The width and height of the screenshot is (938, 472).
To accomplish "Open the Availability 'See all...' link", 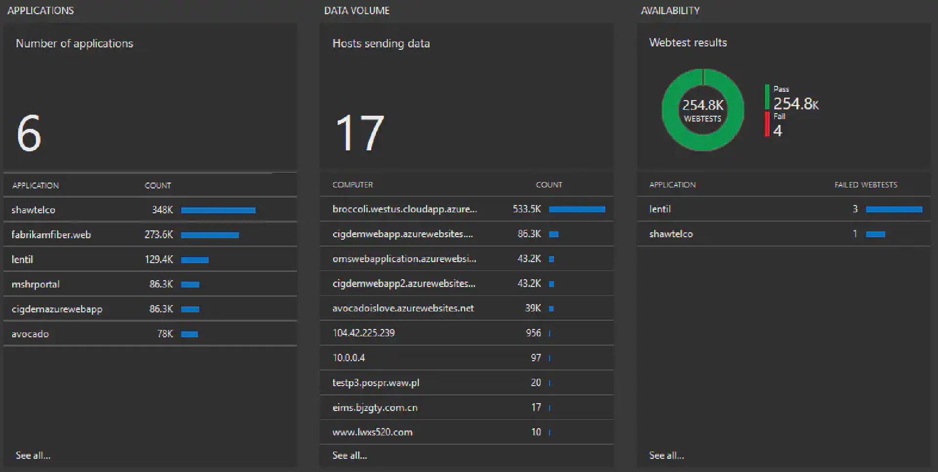I will tap(666, 455).
